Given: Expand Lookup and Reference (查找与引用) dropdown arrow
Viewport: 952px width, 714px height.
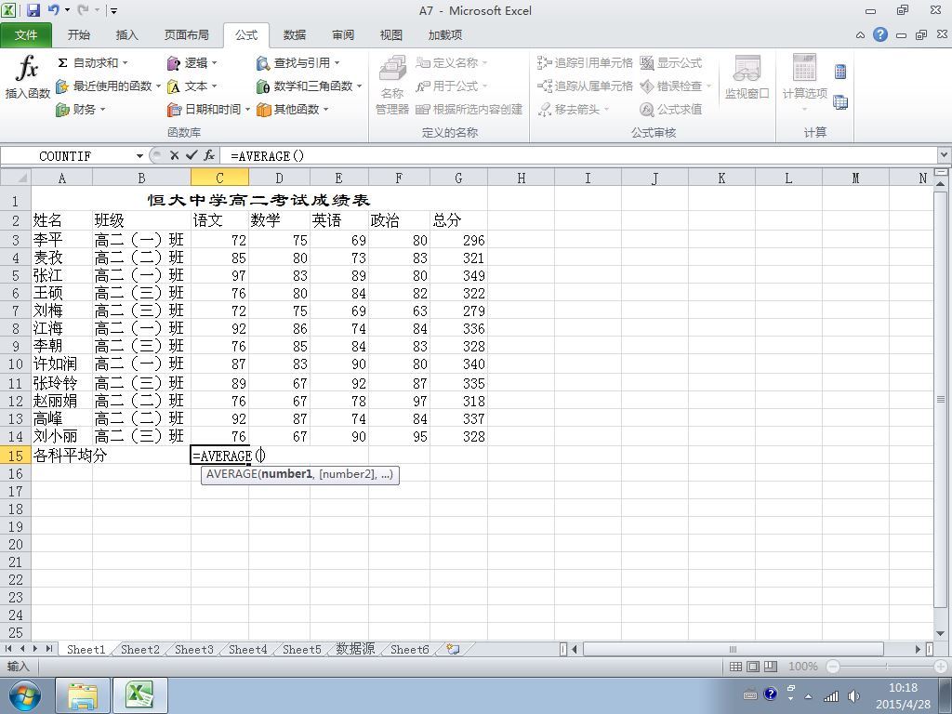Looking at the screenshot, I should 337,63.
